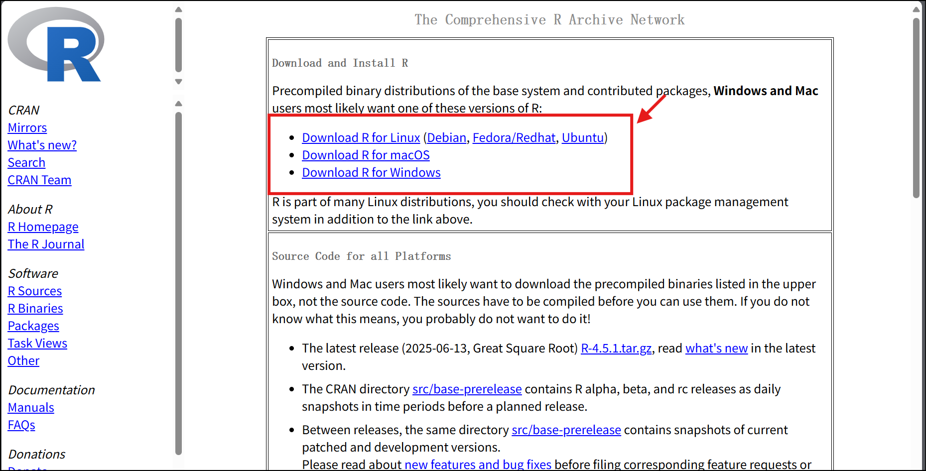This screenshot has width=926, height=471.
Task: Open new features and bug fixes link
Action: tap(478, 465)
